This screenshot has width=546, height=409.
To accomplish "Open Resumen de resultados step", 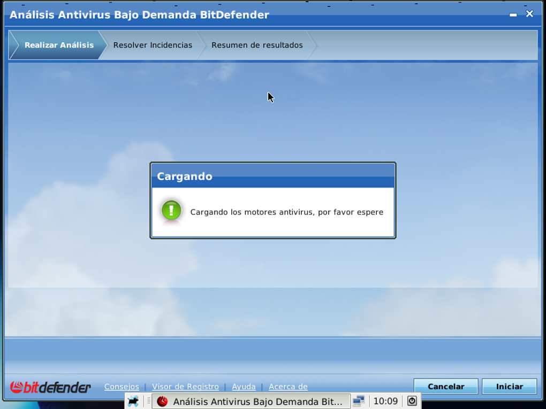I will pyautogui.click(x=257, y=45).
